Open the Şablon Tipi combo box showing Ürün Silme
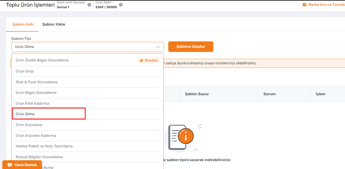 coord(88,47)
